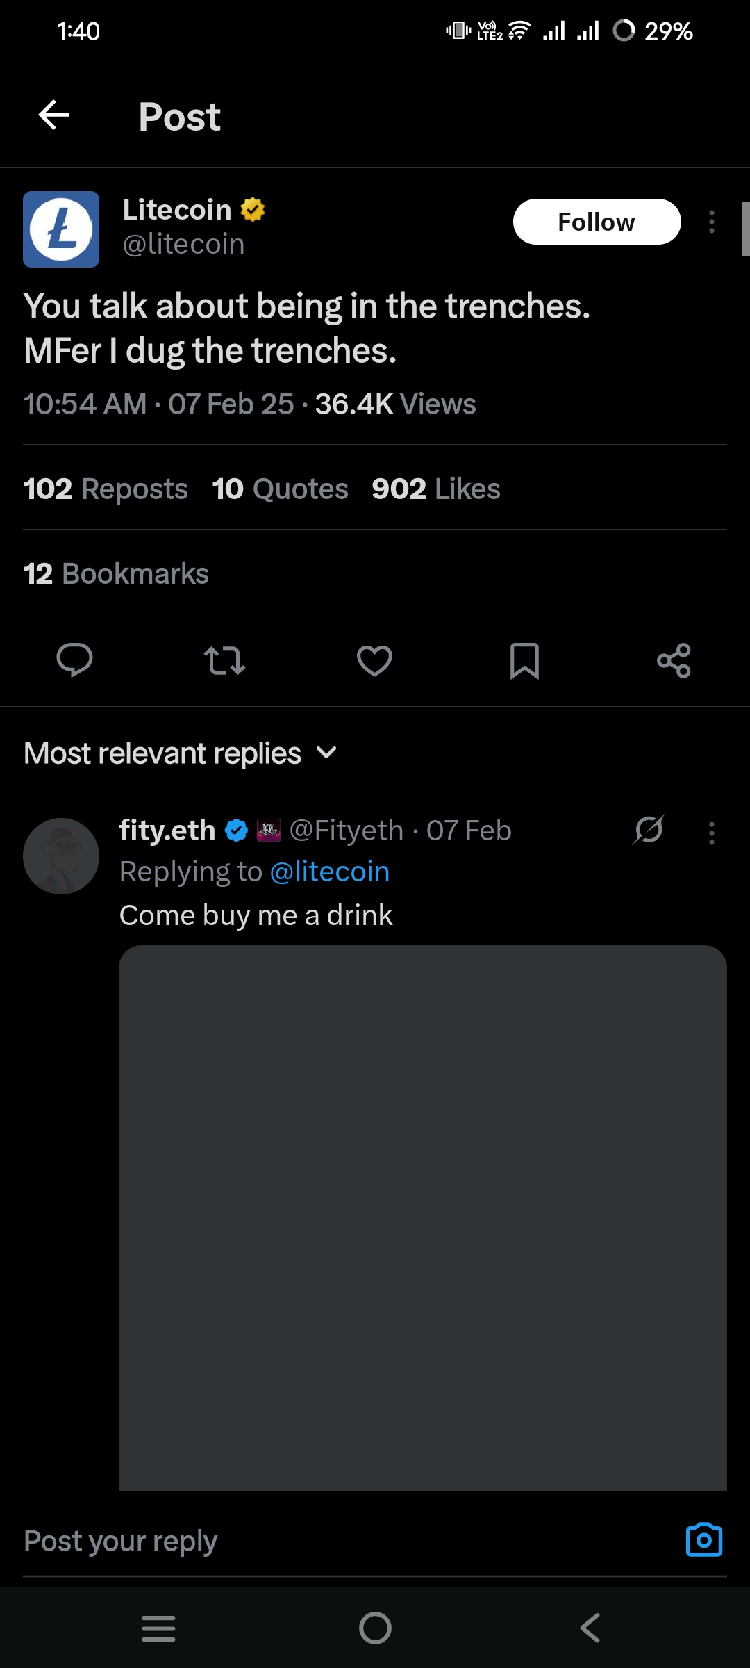Open more options for Litecoin's post
The image size is (750, 1668).
[711, 222]
